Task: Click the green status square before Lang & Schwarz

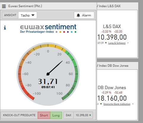Action: coord(106,43)
